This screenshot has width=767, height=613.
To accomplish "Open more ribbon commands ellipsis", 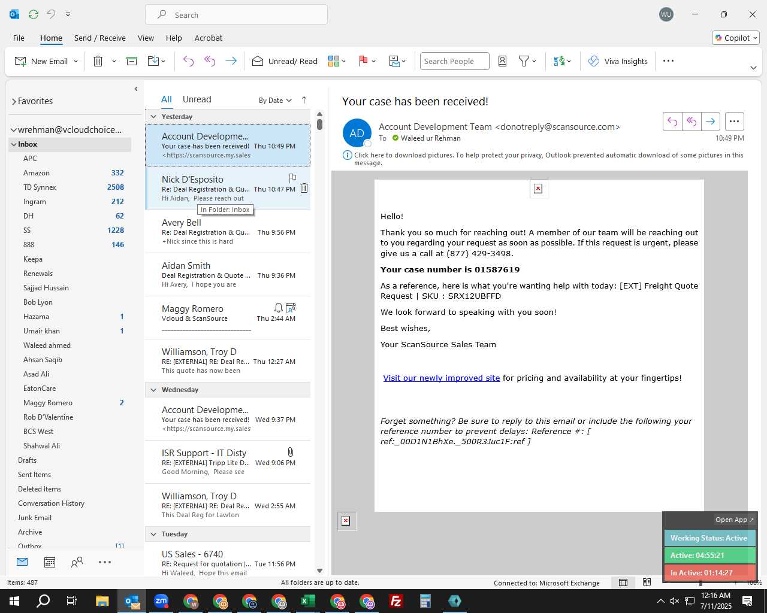I will (669, 61).
